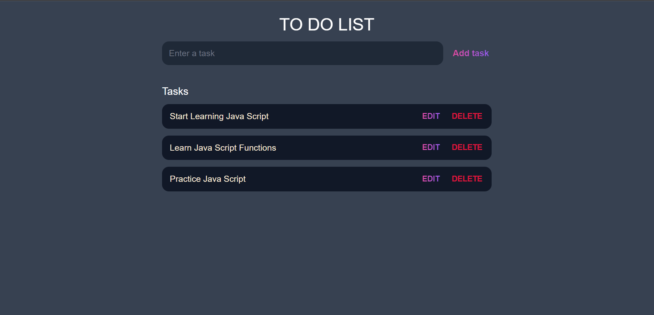Edit the Start Learning Java Script task
The width and height of the screenshot is (654, 315).
point(431,116)
